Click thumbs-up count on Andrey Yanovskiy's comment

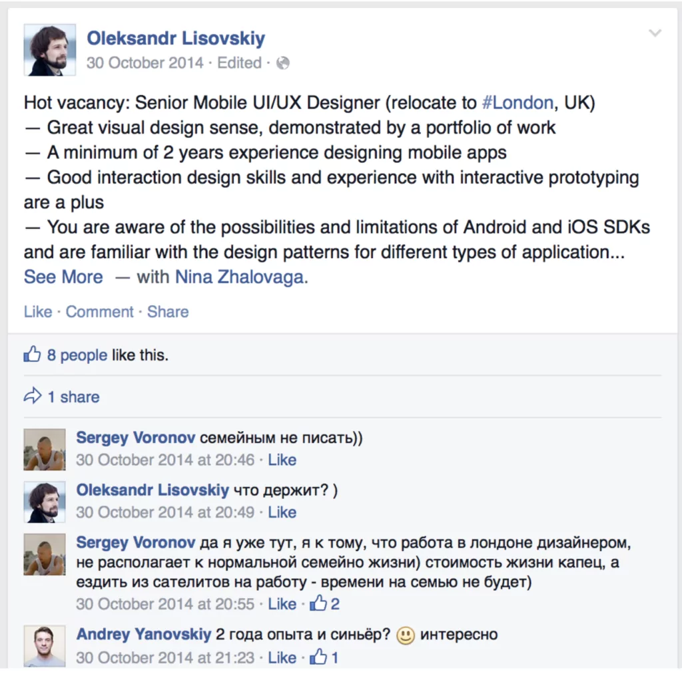(326, 657)
